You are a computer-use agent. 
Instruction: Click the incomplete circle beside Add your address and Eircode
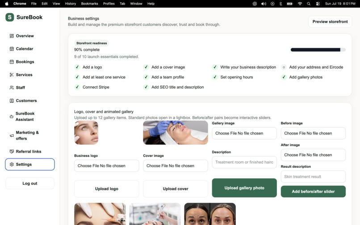point(284,67)
